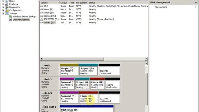Expand the Configuration tree node
Image resolution: width=199 pixels, height=112 pixels.
[x=3, y=10]
